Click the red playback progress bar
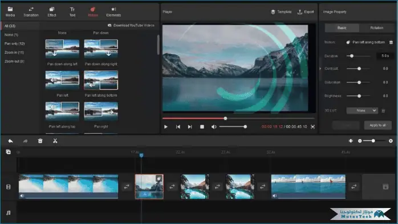The height and width of the screenshot is (224, 398). pyautogui.click(x=194, y=118)
